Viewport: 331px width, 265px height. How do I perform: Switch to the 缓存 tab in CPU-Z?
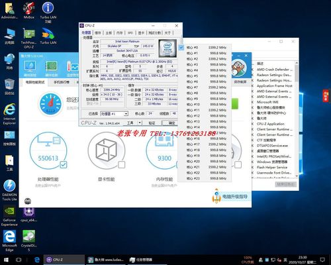[x=98, y=33]
